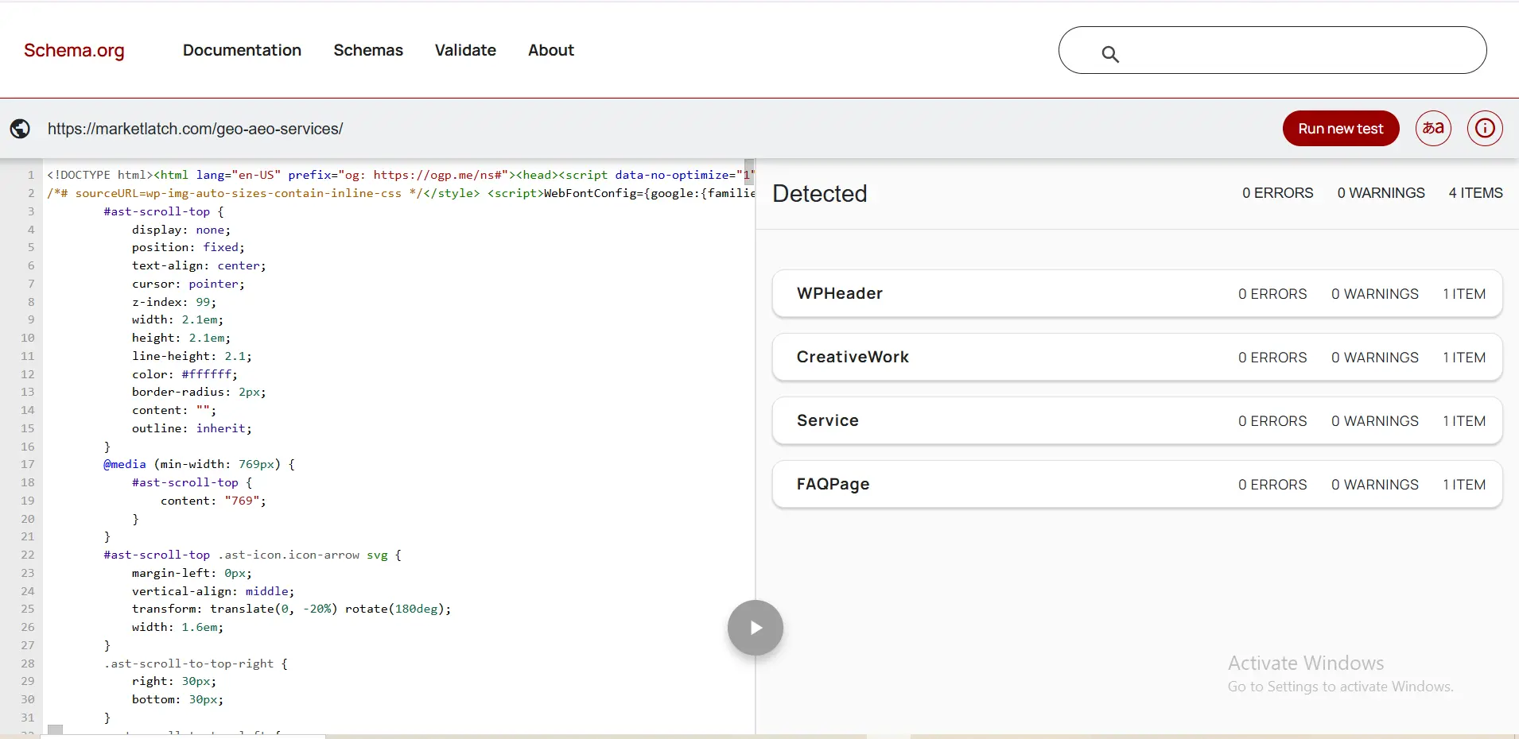Open the Schemas menu item

[368, 50]
